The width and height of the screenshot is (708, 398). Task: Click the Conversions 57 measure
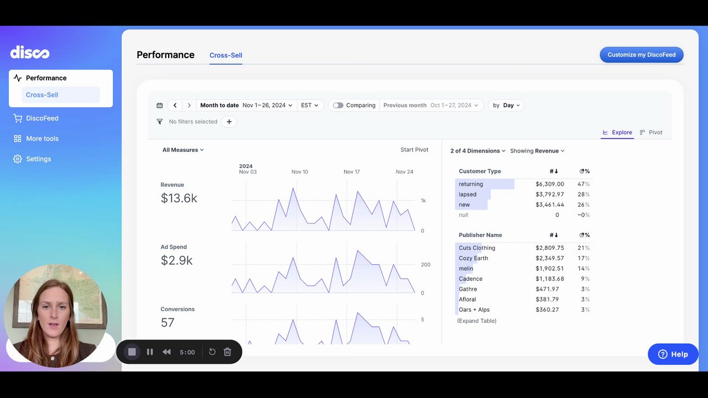pyautogui.click(x=178, y=317)
